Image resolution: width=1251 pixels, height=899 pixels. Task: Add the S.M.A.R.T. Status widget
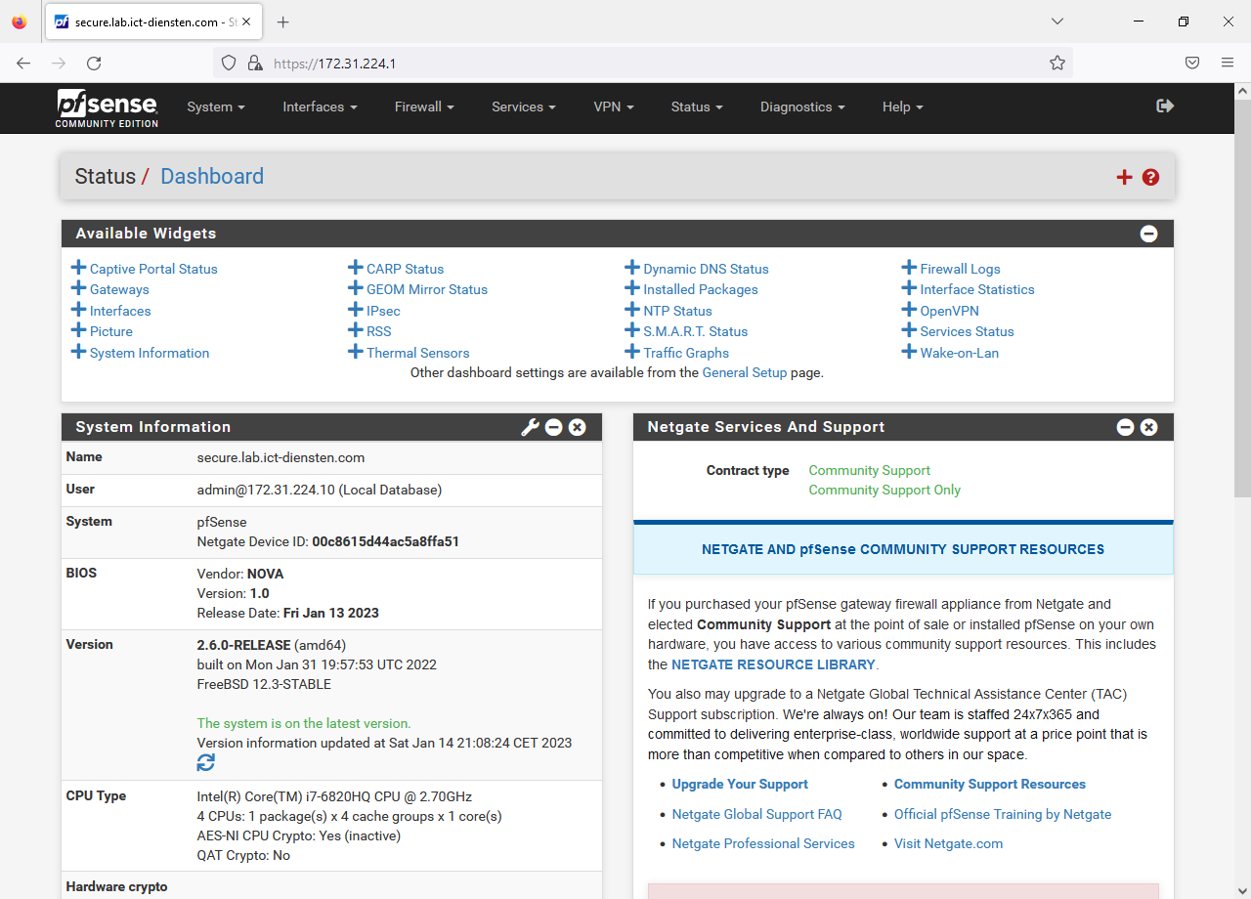point(686,331)
